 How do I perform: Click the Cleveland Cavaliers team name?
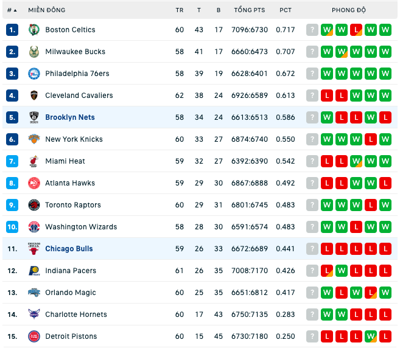click(79, 96)
